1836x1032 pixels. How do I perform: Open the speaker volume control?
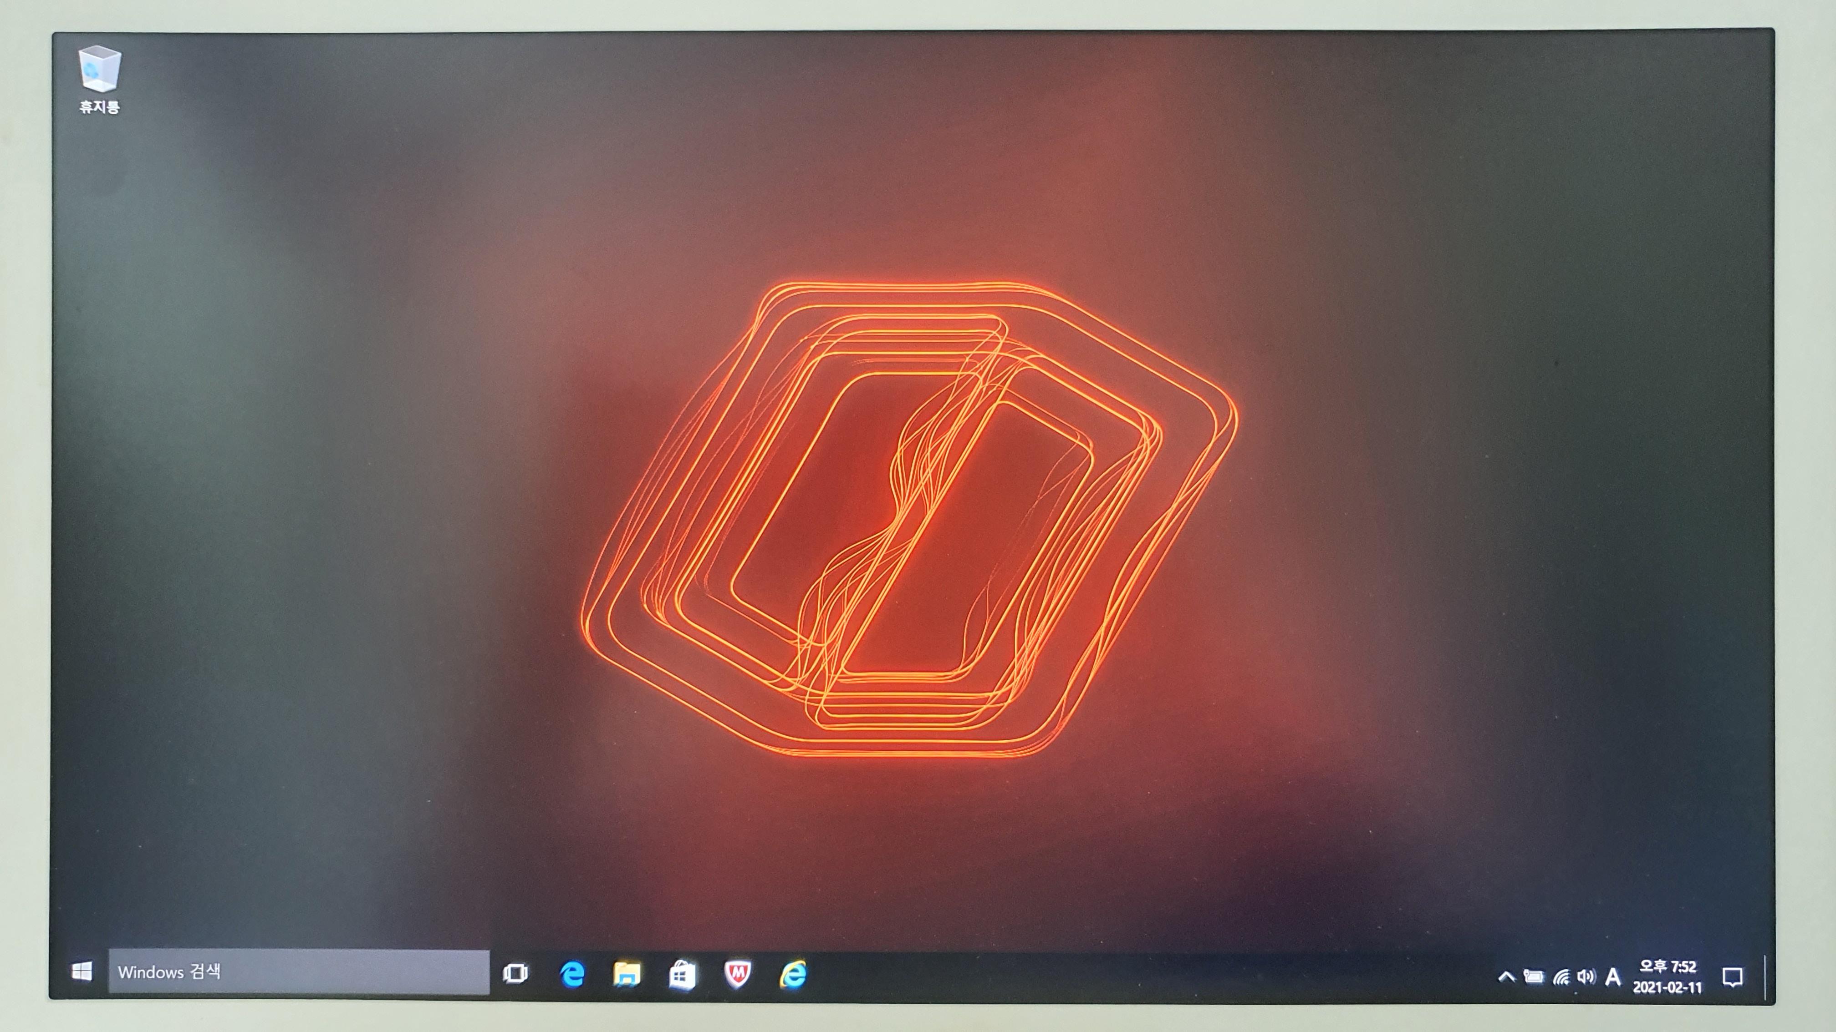pos(1586,976)
